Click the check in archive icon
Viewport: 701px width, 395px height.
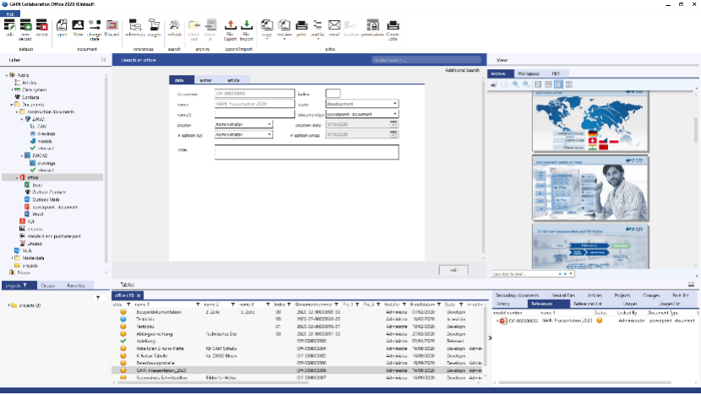tap(210, 25)
